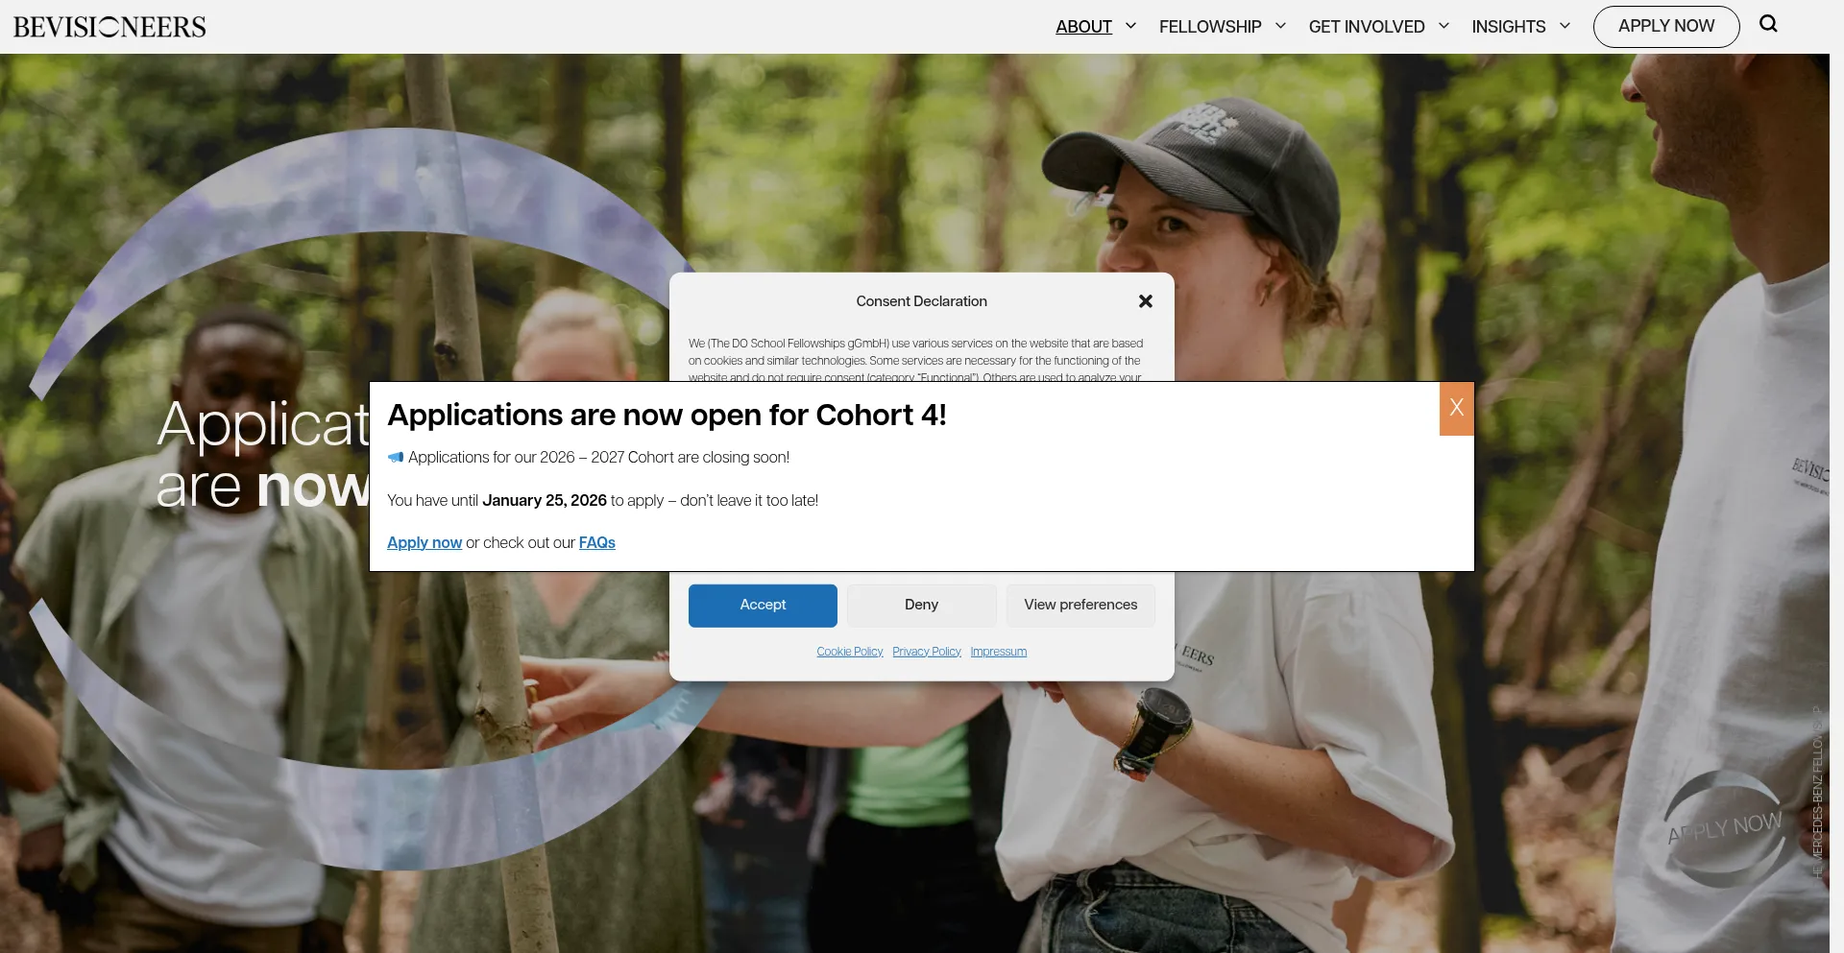This screenshot has width=1844, height=953.
Task: Click the circular APPLY NOW badge at bottom right
Action: point(1725,829)
